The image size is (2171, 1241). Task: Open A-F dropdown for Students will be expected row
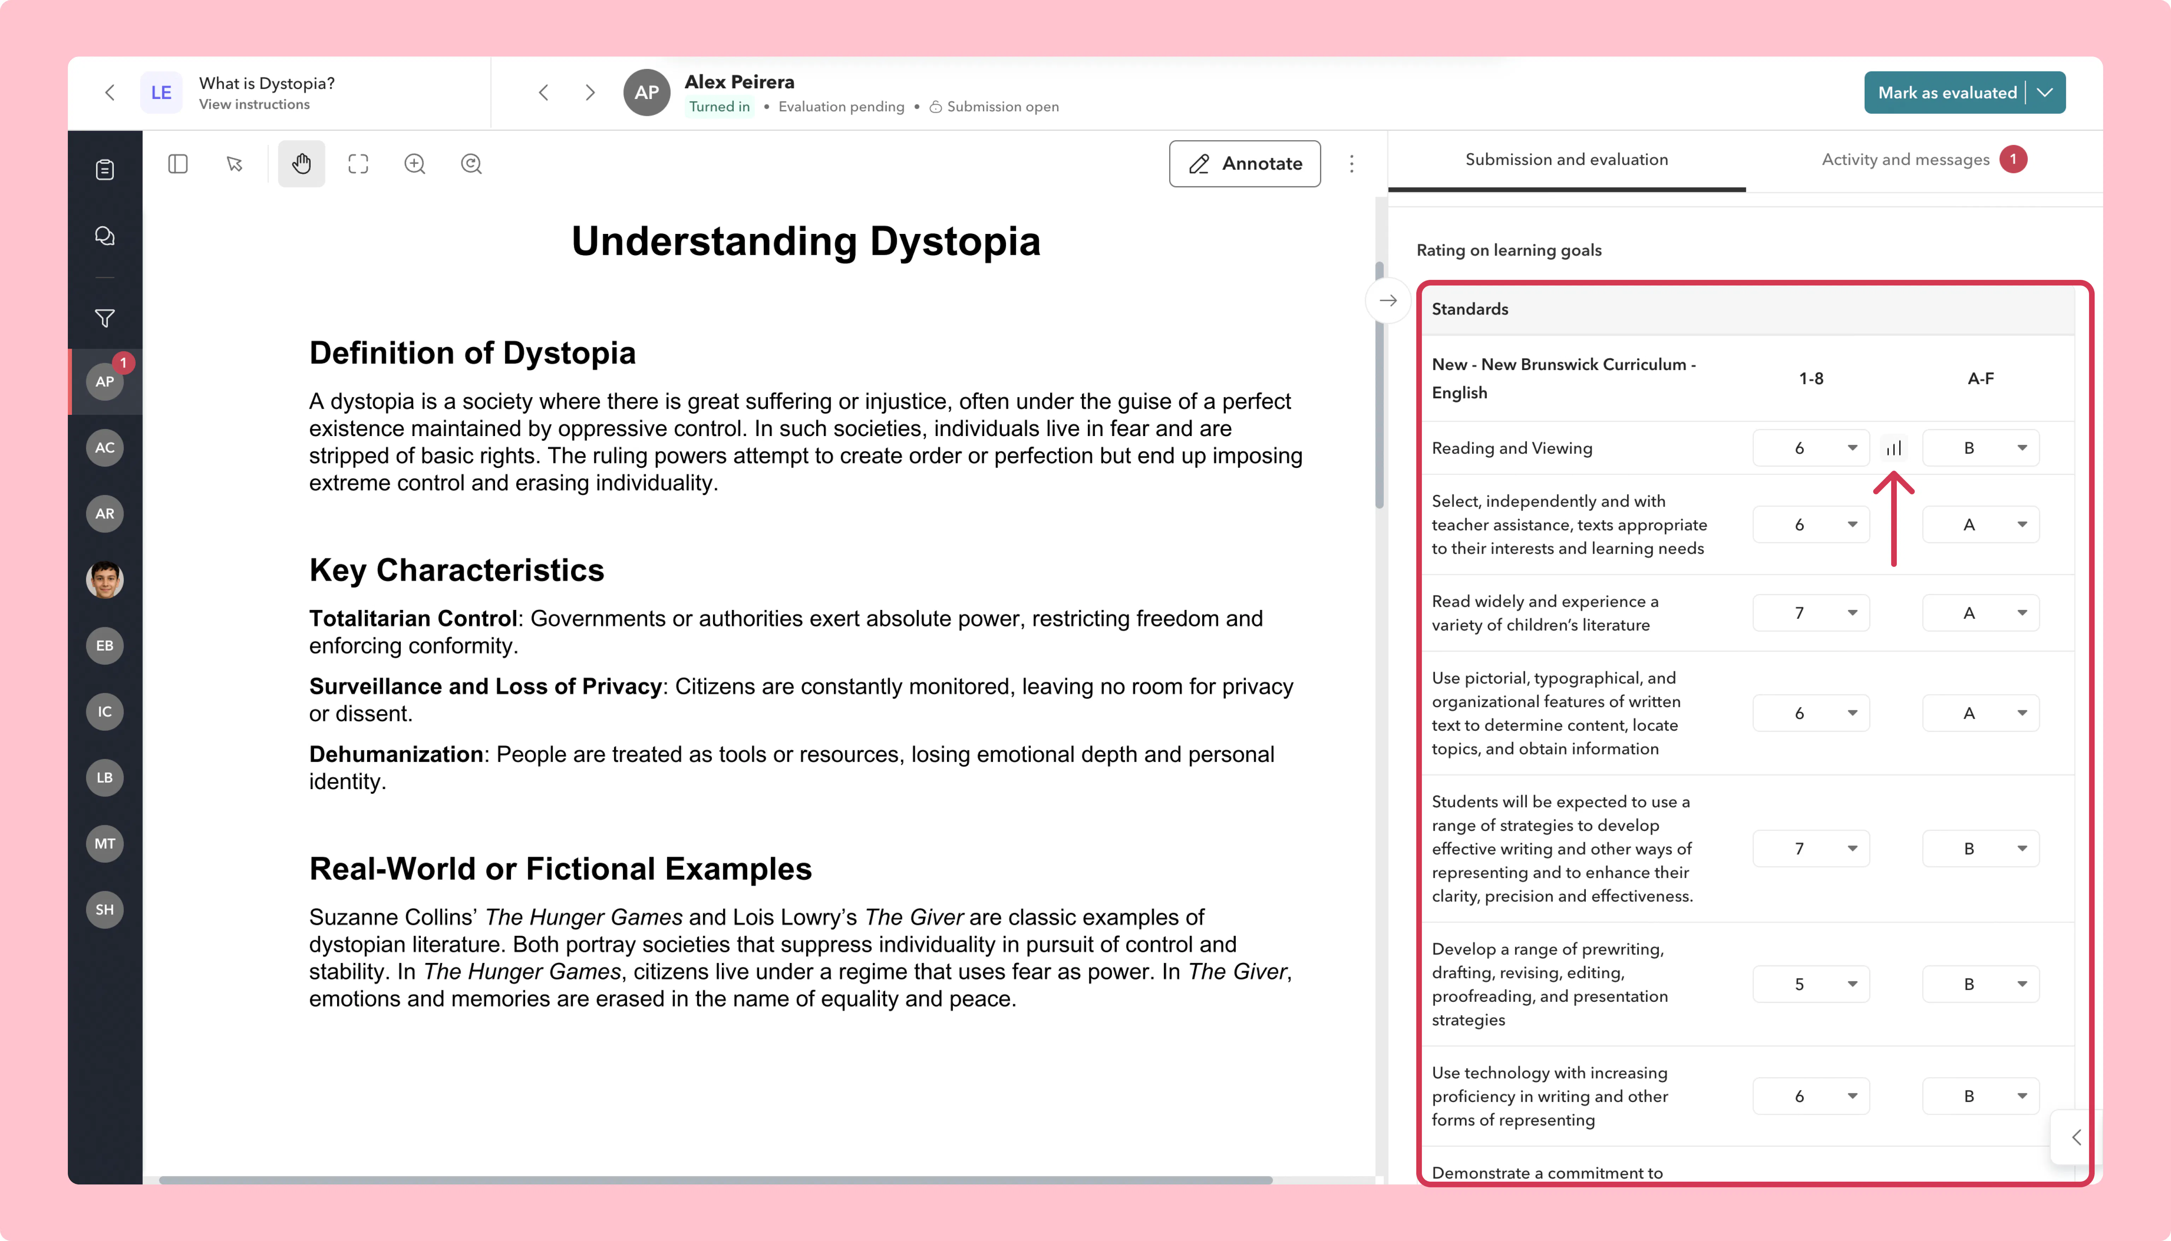tap(1981, 849)
